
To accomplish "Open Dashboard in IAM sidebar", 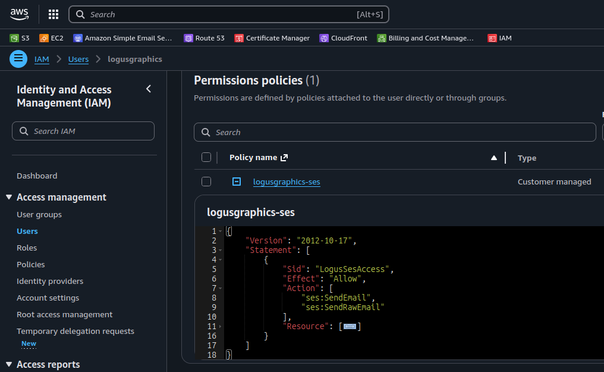I will point(37,176).
